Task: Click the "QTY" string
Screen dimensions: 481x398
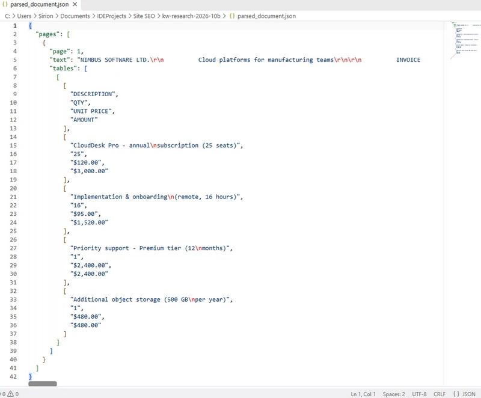Action: 79,103
